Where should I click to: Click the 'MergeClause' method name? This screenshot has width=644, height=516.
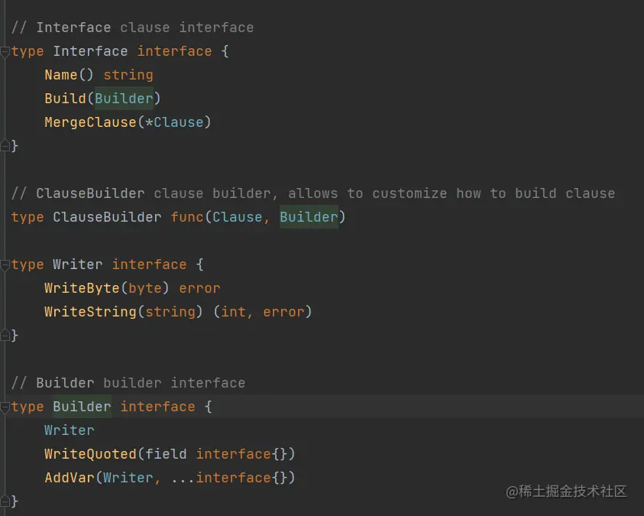[90, 122]
